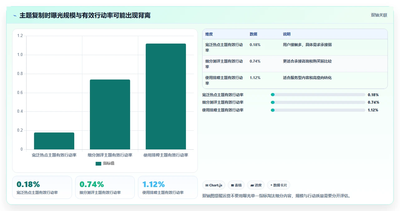Click the 1.2 y-axis tick label
This screenshot has width=400, height=211.
20,36
